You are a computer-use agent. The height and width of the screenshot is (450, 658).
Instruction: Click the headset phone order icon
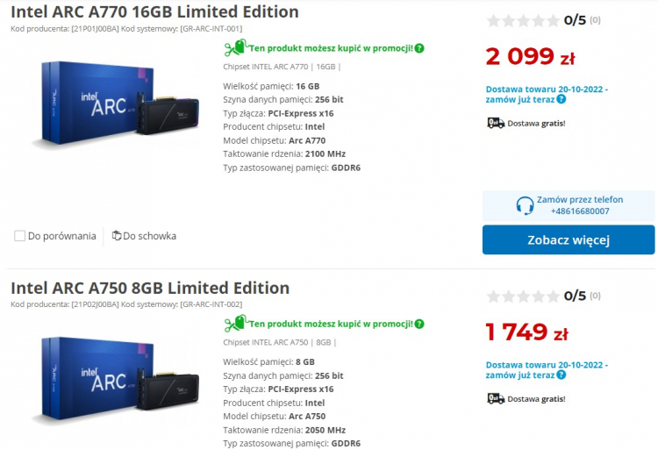click(526, 205)
